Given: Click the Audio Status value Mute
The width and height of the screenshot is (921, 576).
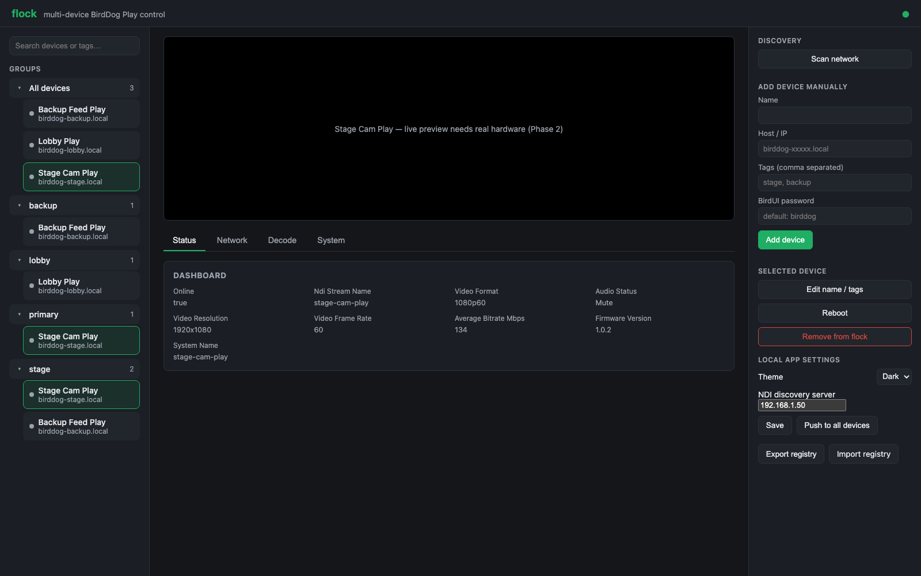Looking at the screenshot, I should (604, 303).
